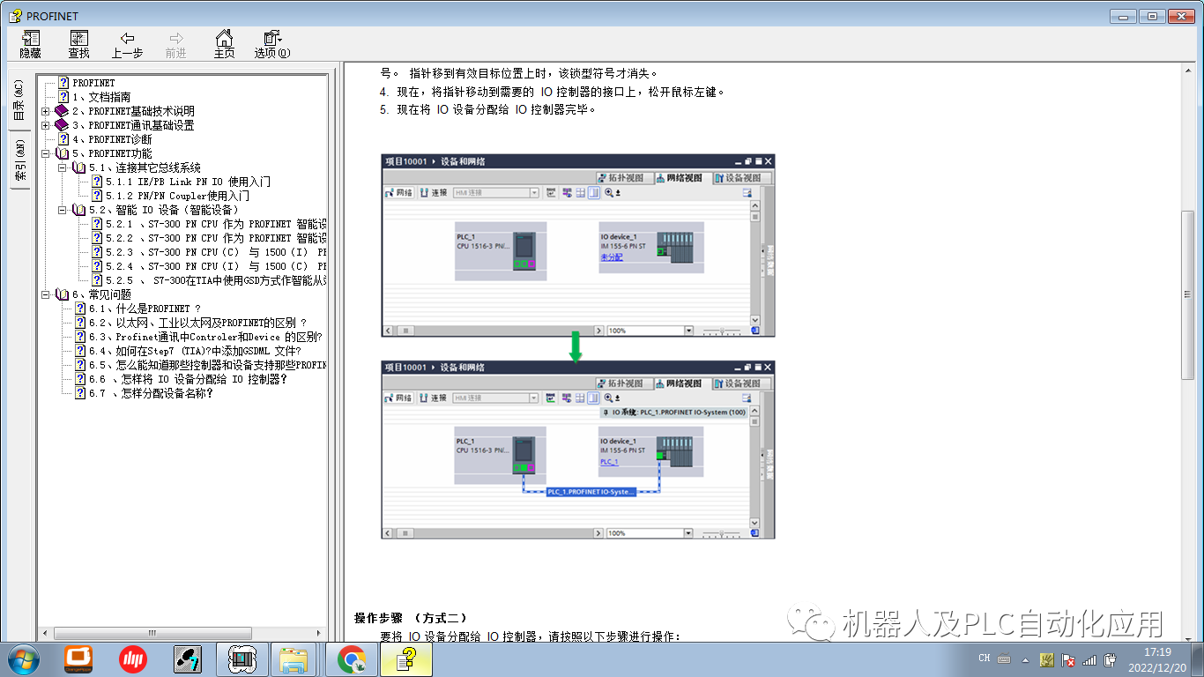This screenshot has height=677, width=1204.
Task: Open topic 5.2.2 in the contents tree
Action: (x=216, y=238)
